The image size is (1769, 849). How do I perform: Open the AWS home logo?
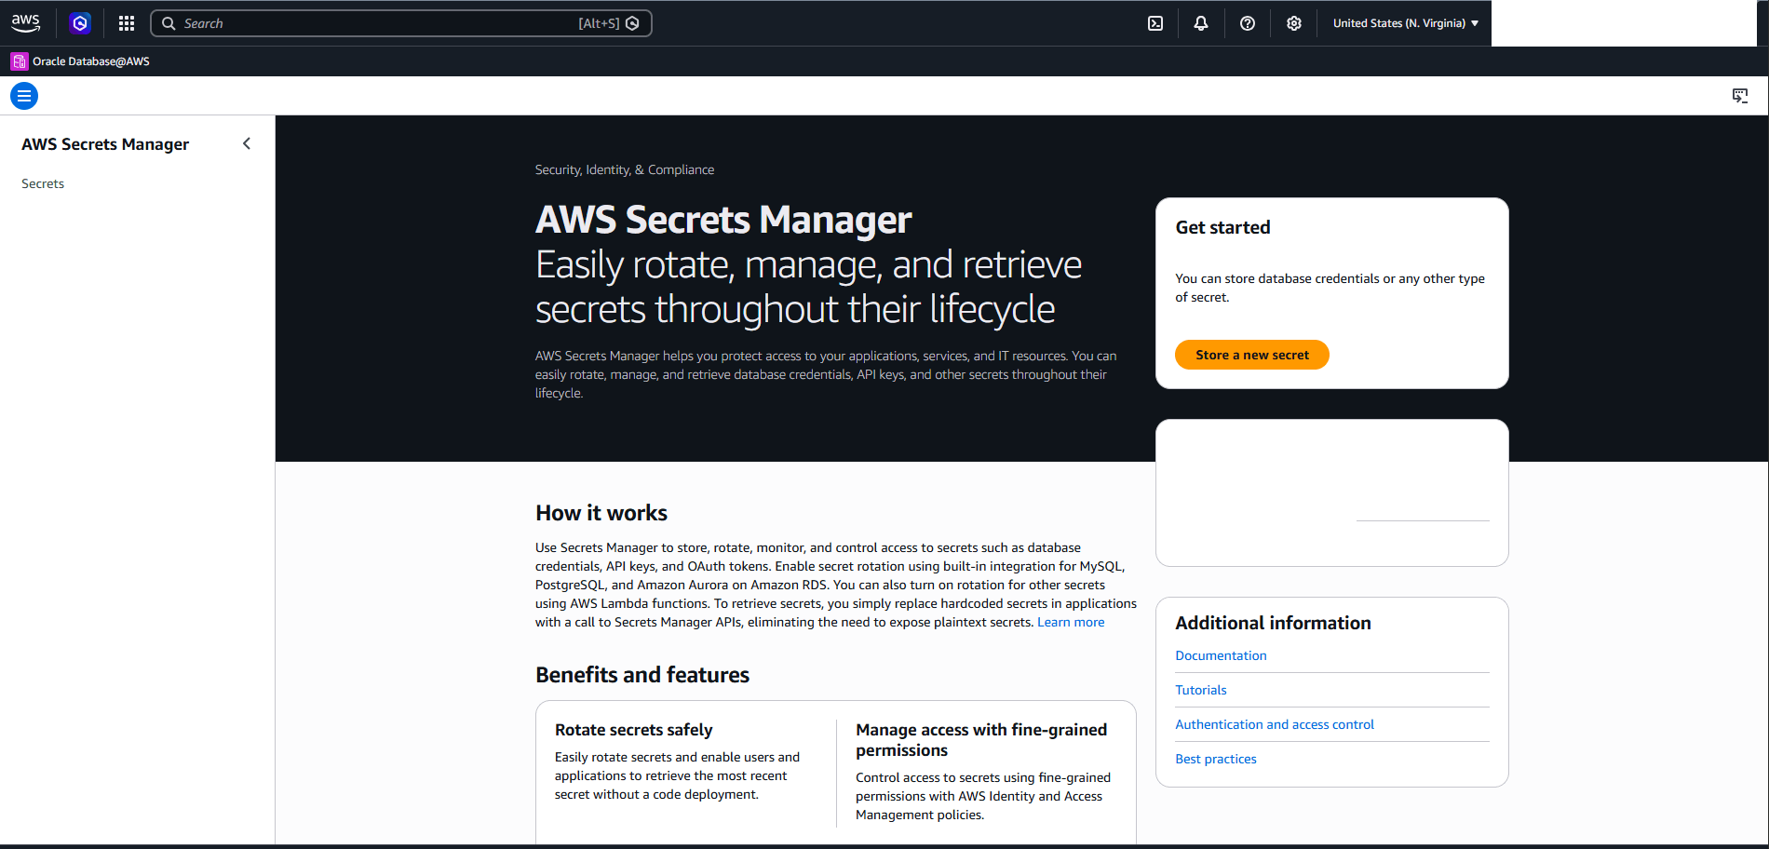pyautogui.click(x=26, y=23)
